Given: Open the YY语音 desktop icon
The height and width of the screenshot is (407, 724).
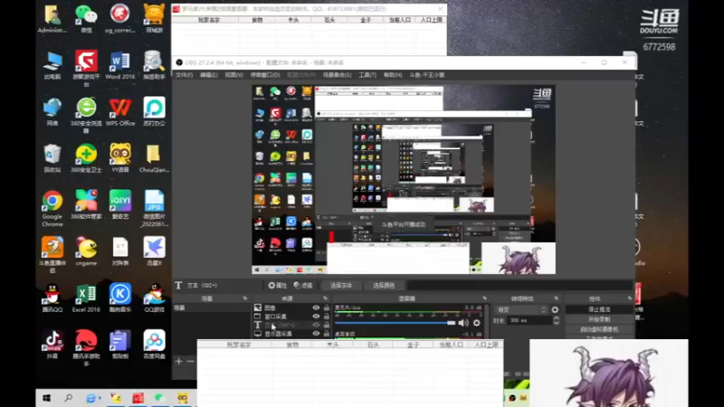Looking at the screenshot, I should click(120, 157).
